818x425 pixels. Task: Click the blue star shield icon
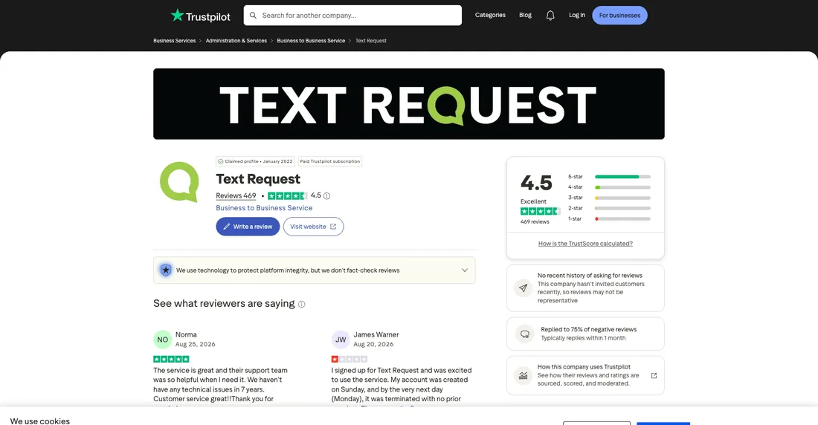165,270
